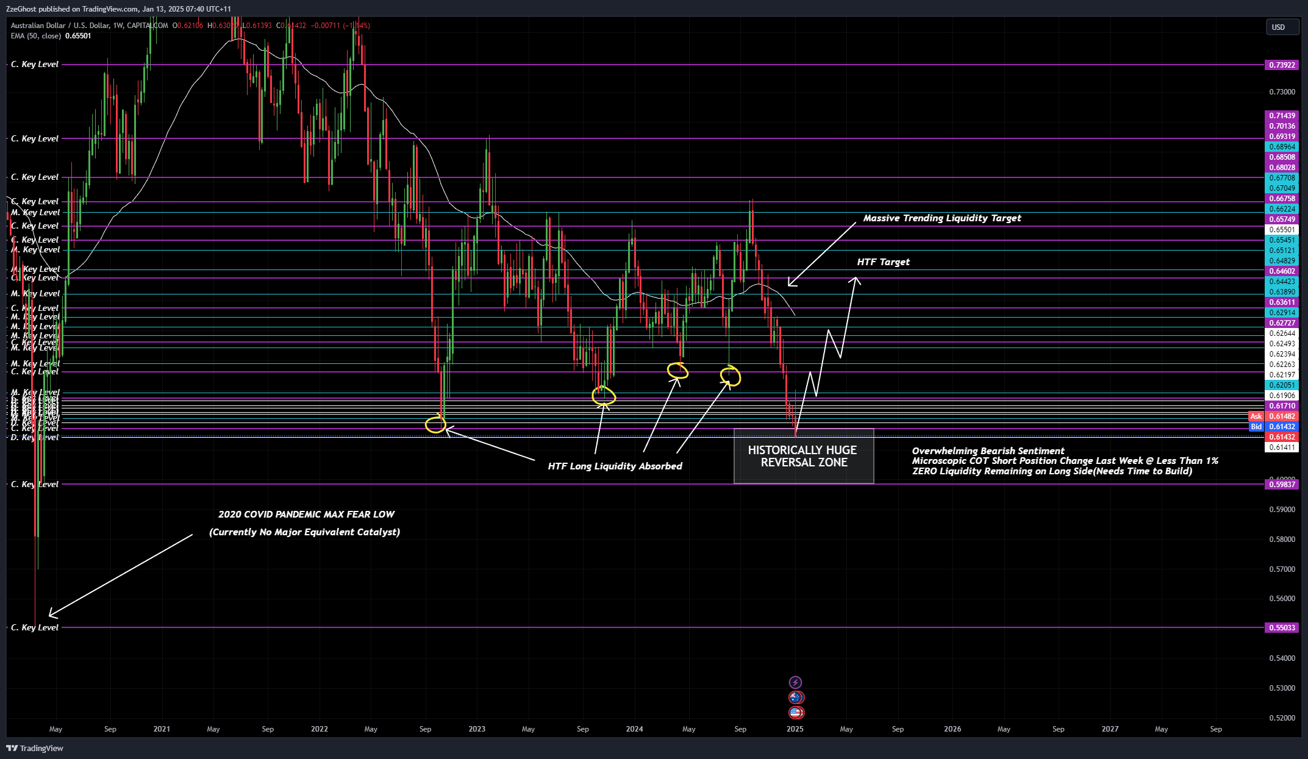Click the 2027 label on time axis
Screen dimensions: 1308x759
tap(1110, 729)
